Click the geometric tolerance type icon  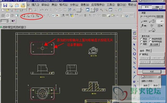[x=160, y=17]
